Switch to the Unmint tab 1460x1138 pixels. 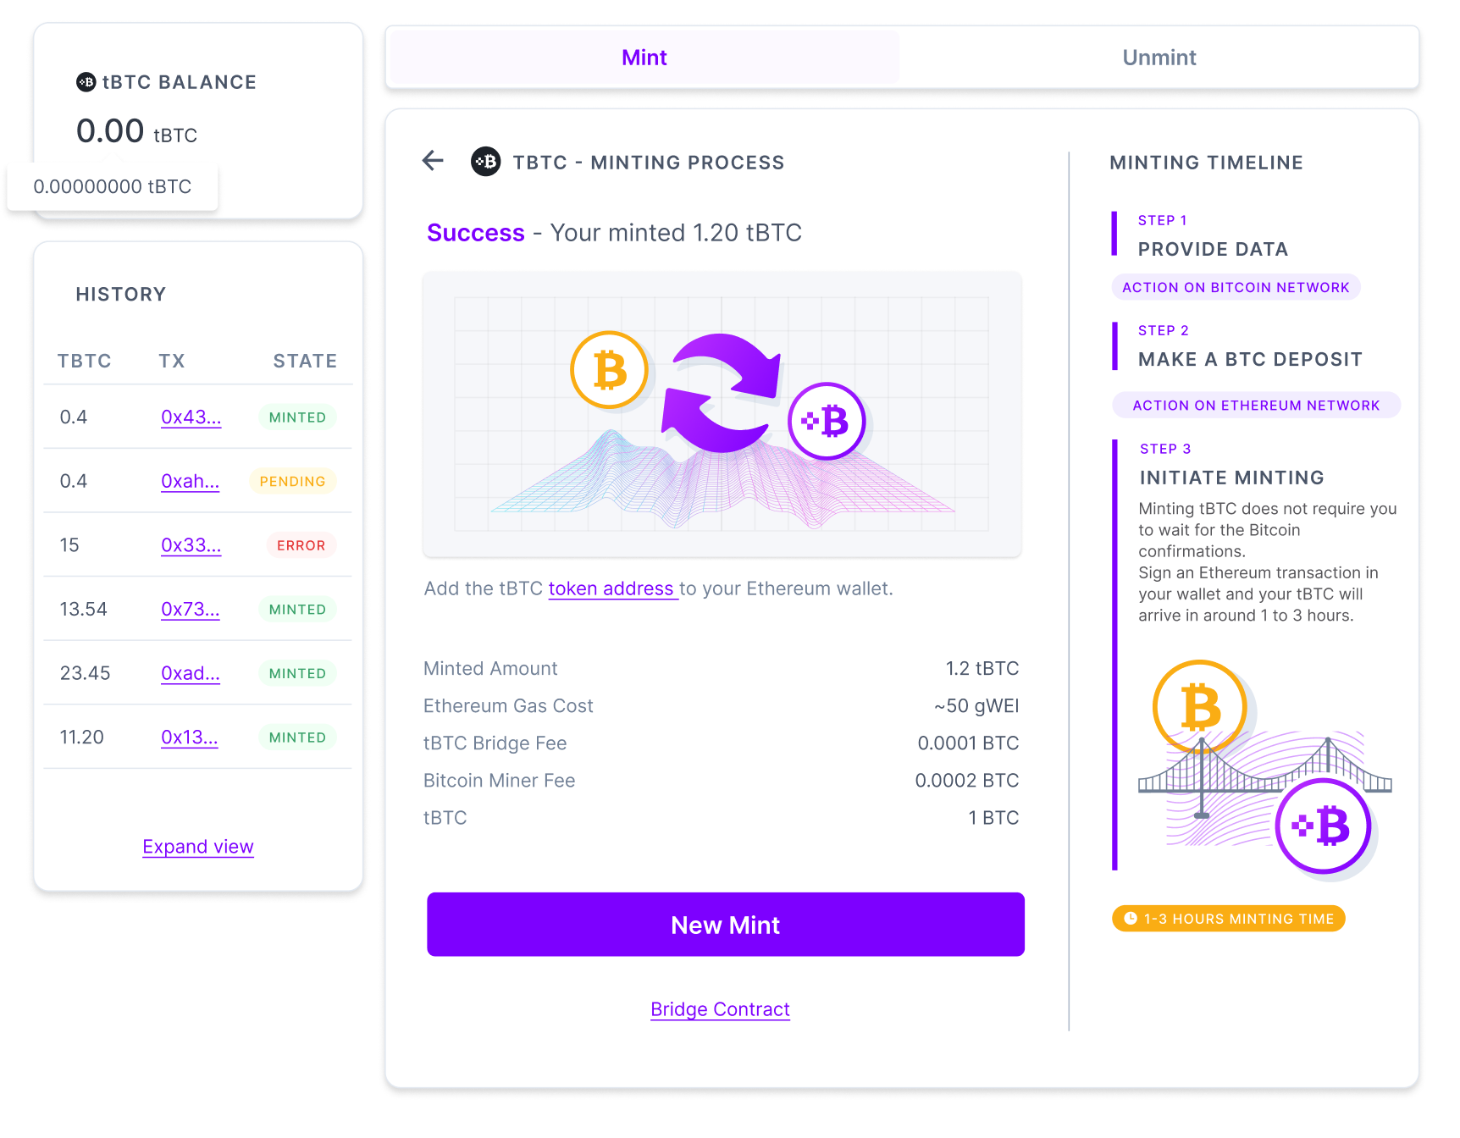[1159, 57]
